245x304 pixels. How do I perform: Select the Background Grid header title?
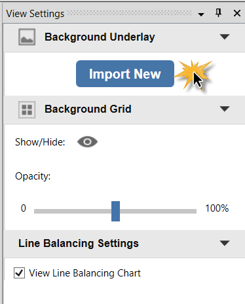88,109
